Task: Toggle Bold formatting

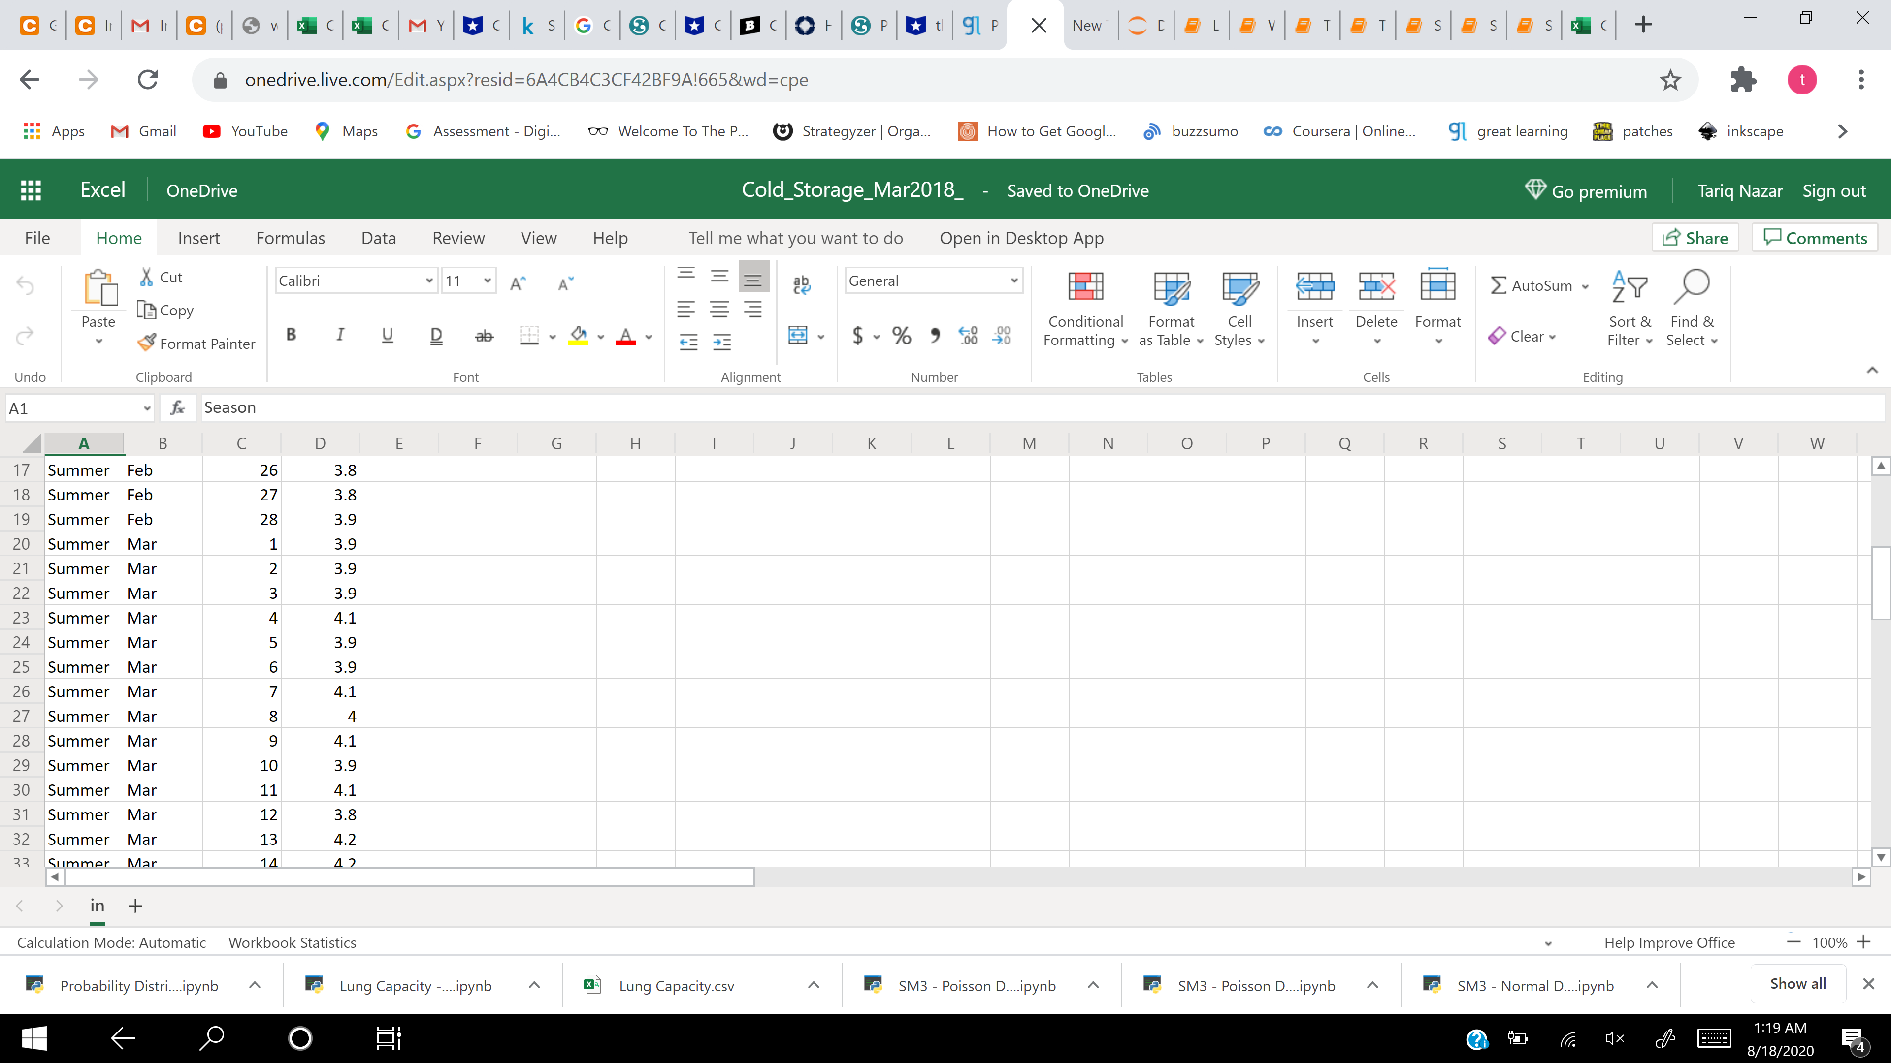Action: click(x=291, y=335)
